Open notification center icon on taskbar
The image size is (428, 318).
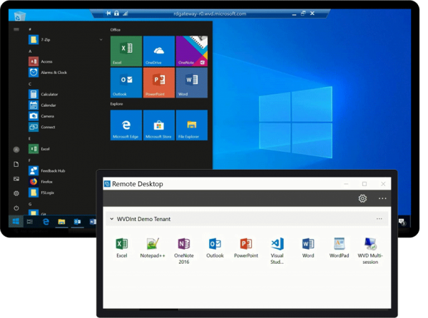[x=402, y=222]
